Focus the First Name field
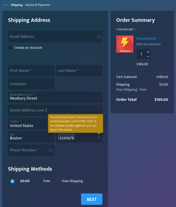Viewport: 176px width, 207px height. [x=31, y=71]
